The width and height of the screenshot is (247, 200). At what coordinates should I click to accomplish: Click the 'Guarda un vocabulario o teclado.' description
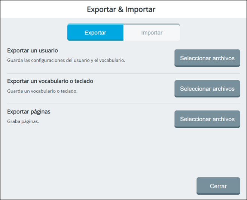(x=42, y=91)
